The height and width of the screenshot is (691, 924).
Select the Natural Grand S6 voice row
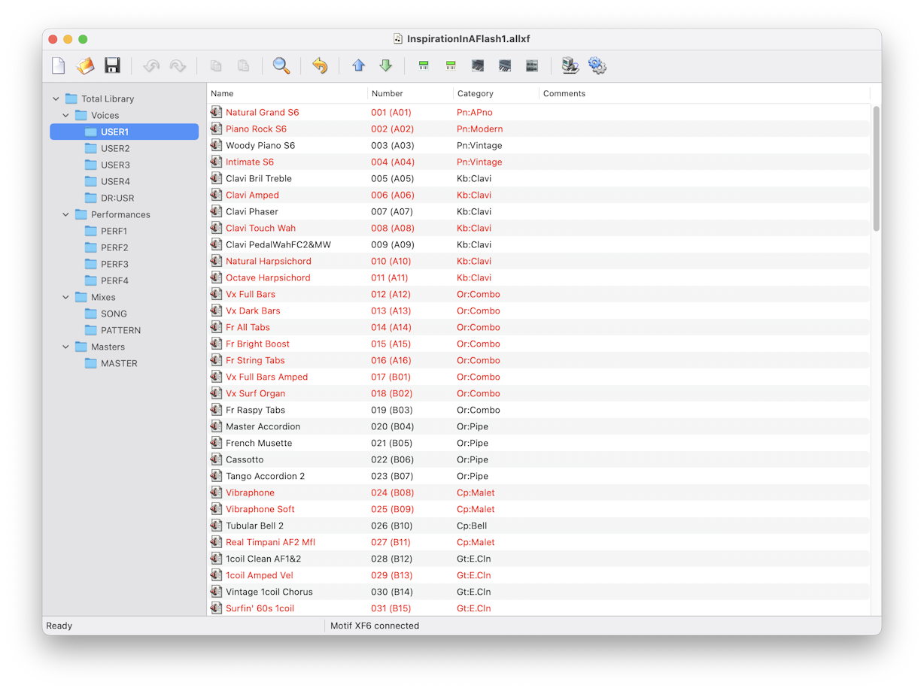tap(262, 113)
